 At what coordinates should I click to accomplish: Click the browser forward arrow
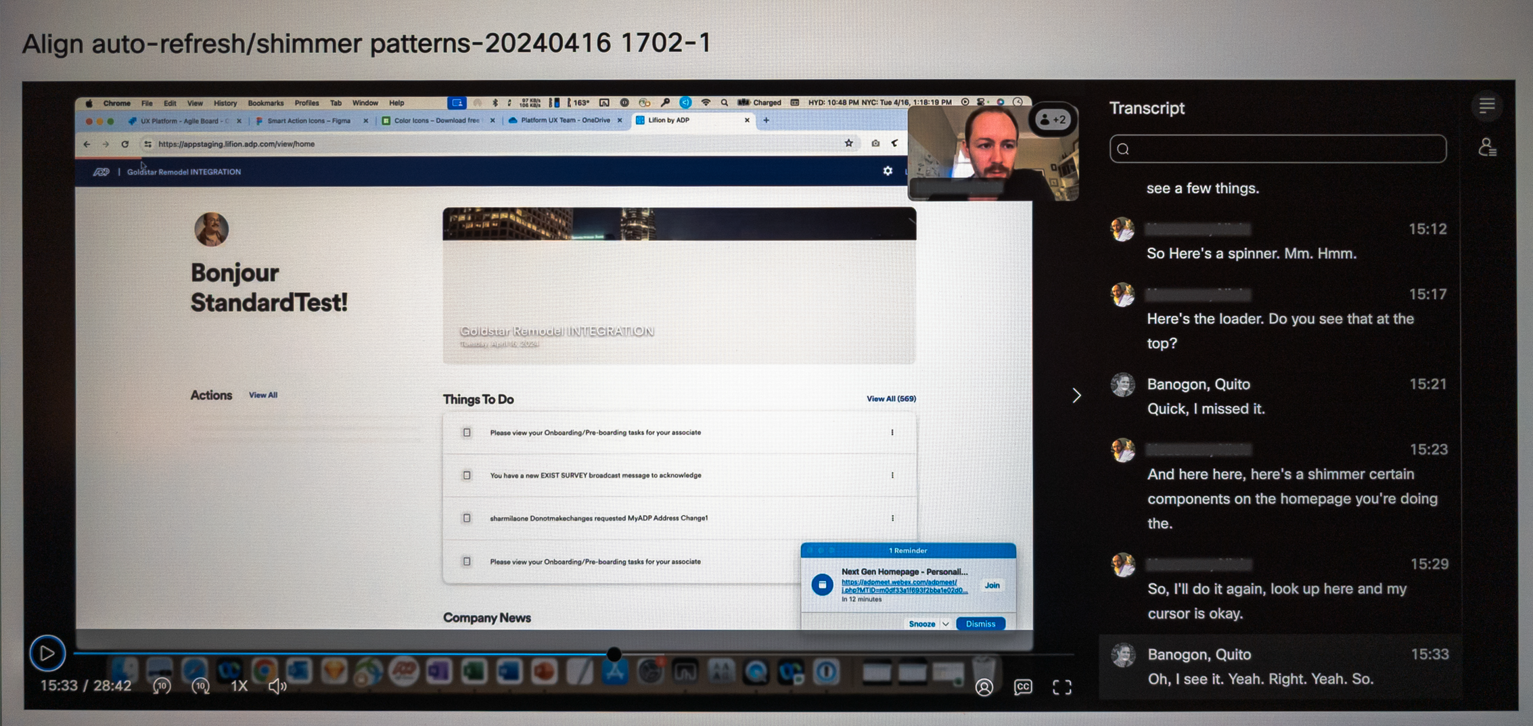pos(106,144)
